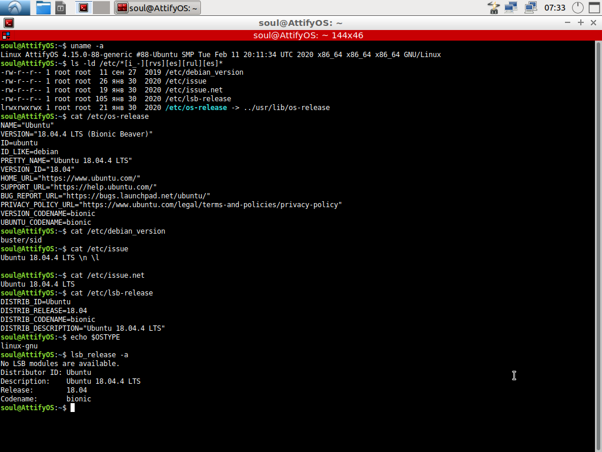
Task: Click the cyan /etc/os-release symlink
Action: coord(196,108)
